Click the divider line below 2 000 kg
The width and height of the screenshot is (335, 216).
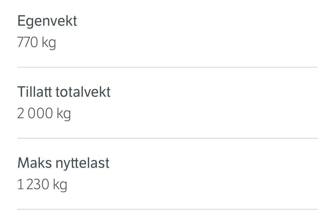pyautogui.click(x=167, y=138)
